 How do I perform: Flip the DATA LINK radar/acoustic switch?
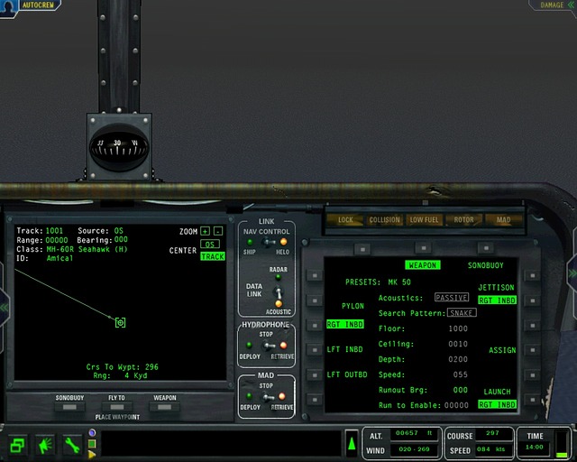[279, 293]
